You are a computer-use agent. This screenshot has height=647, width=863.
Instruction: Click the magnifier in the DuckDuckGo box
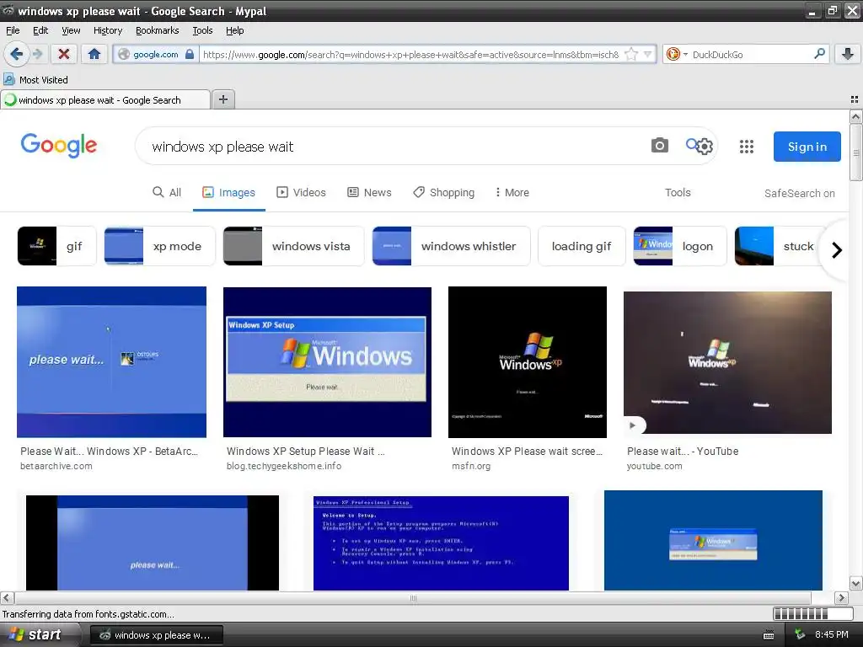(819, 54)
